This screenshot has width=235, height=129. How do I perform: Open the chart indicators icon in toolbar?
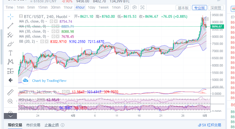click(127, 7)
